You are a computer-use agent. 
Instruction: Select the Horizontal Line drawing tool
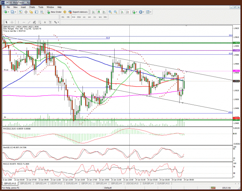24,22
